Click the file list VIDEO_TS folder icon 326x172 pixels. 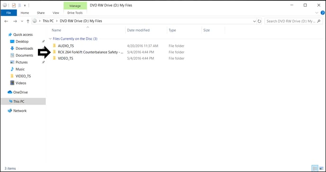(x=54, y=58)
